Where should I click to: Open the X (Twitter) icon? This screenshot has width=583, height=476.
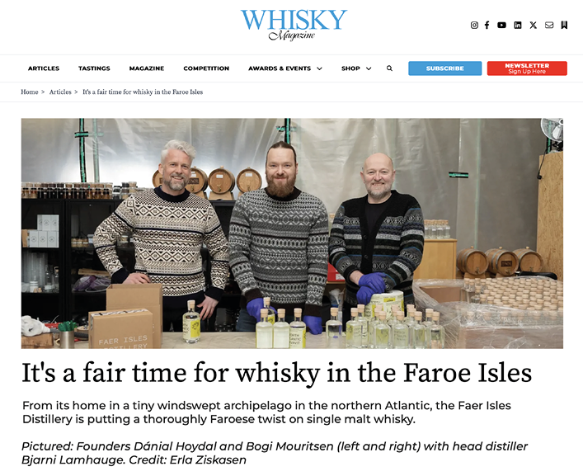[534, 25]
